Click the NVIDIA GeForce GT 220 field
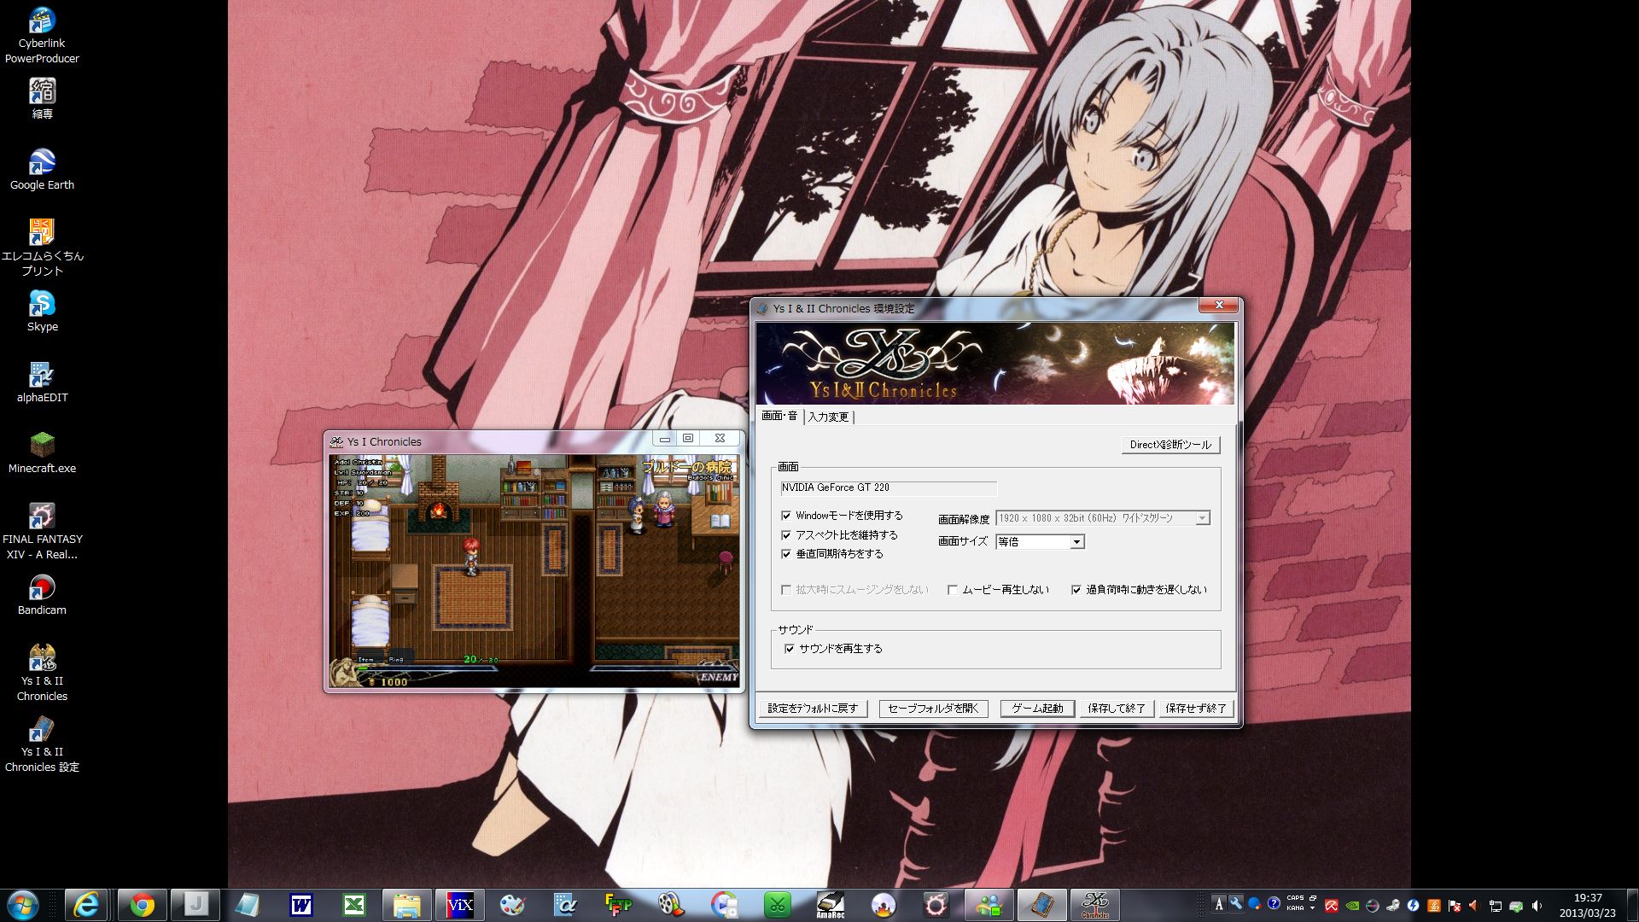This screenshot has height=922, width=1639. coord(888,487)
